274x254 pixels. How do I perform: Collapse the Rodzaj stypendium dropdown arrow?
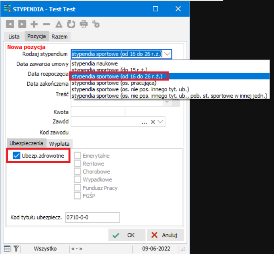point(167,54)
